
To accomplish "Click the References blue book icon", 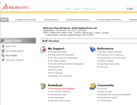I will point(93,49).
